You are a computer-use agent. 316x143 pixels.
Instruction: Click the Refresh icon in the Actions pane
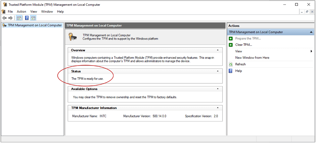point(231,64)
